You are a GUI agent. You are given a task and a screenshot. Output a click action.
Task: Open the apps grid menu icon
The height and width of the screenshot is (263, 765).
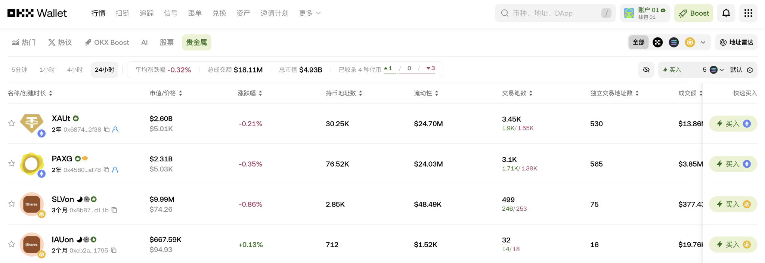pos(748,13)
